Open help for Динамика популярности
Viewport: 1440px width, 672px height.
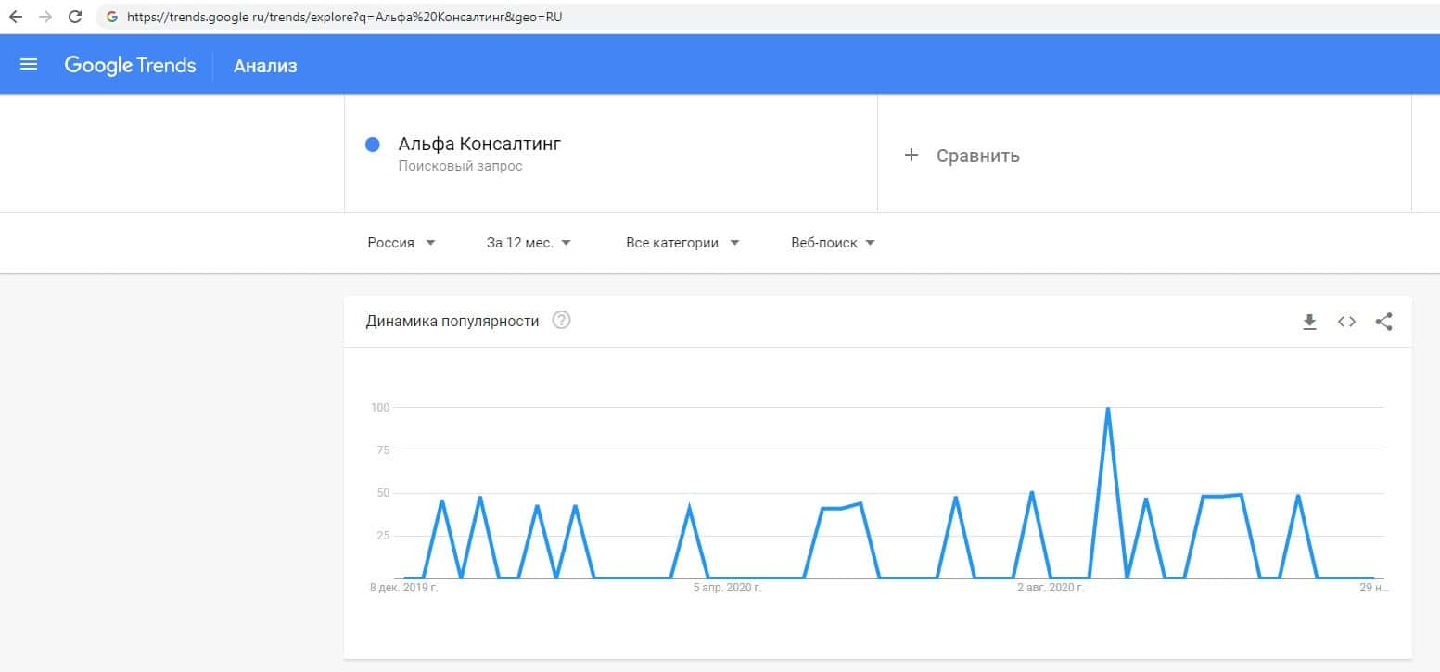[x=561, y=321]
